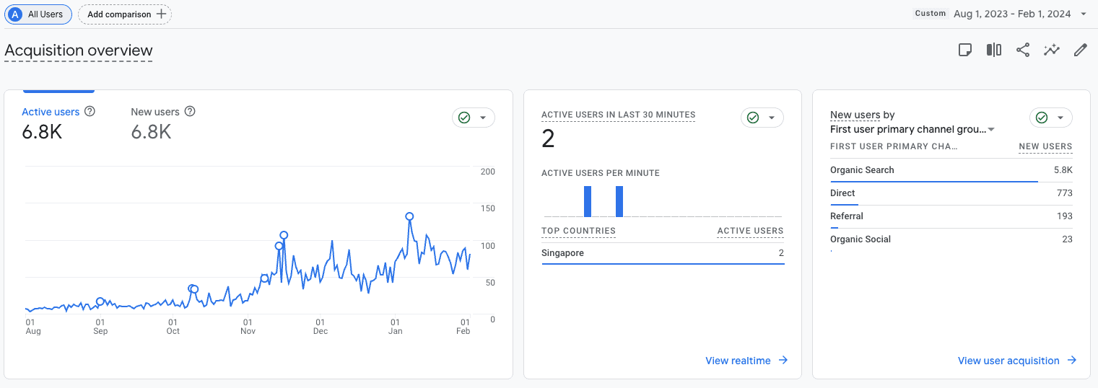Click the Acquisition overview title
The width and height of the screenshot is (1098, 388).
(79, 50)
